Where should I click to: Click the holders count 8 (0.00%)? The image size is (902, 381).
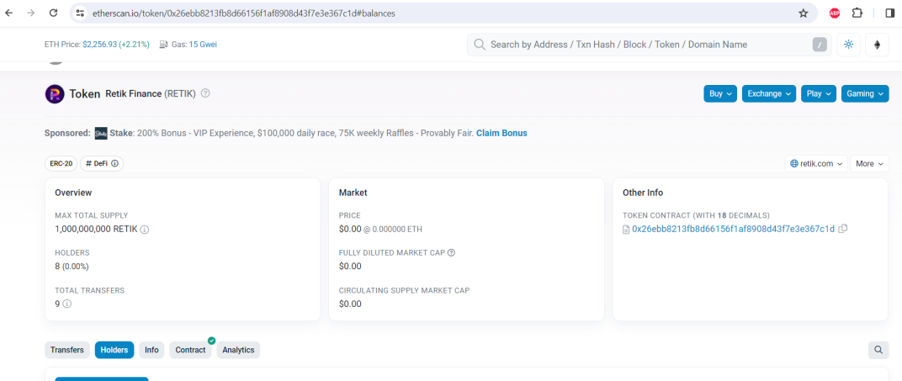(72, 267)
